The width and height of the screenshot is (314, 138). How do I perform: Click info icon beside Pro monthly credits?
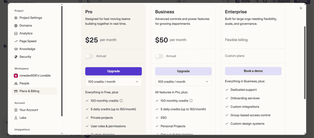pyautogui.click(x=121, y=101)
